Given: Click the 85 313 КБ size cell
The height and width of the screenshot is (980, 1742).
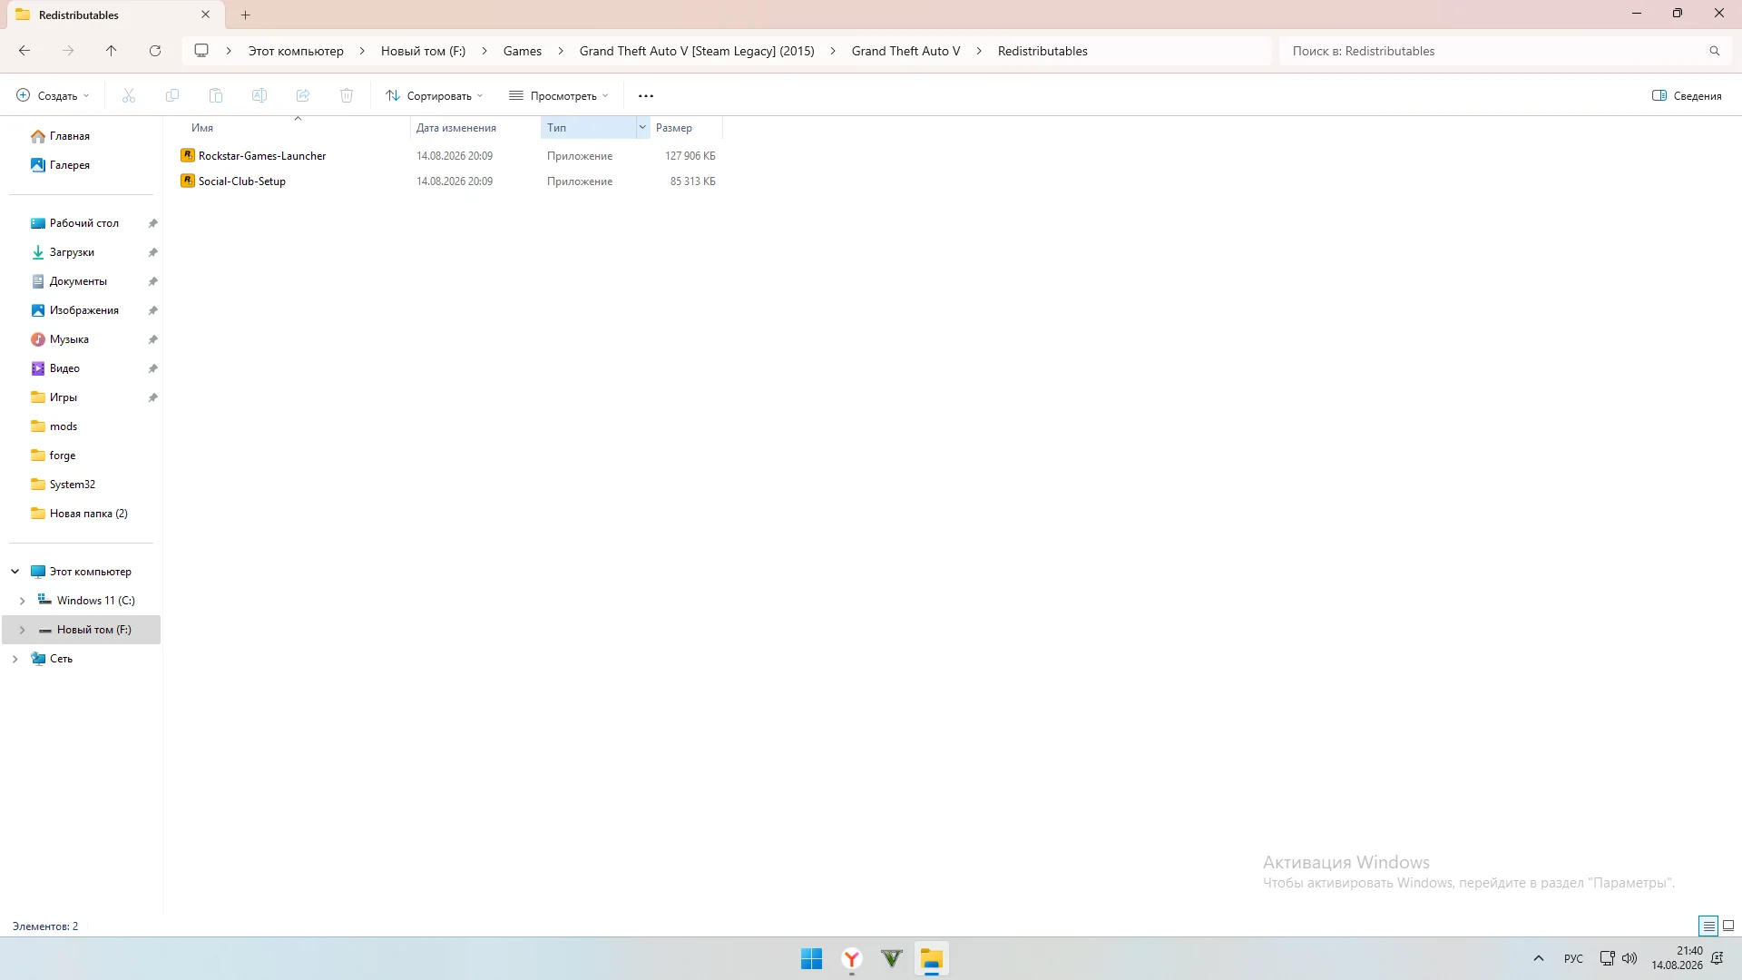Looking at the screenshot, I should pyautogui.click(x=693, y=181).
